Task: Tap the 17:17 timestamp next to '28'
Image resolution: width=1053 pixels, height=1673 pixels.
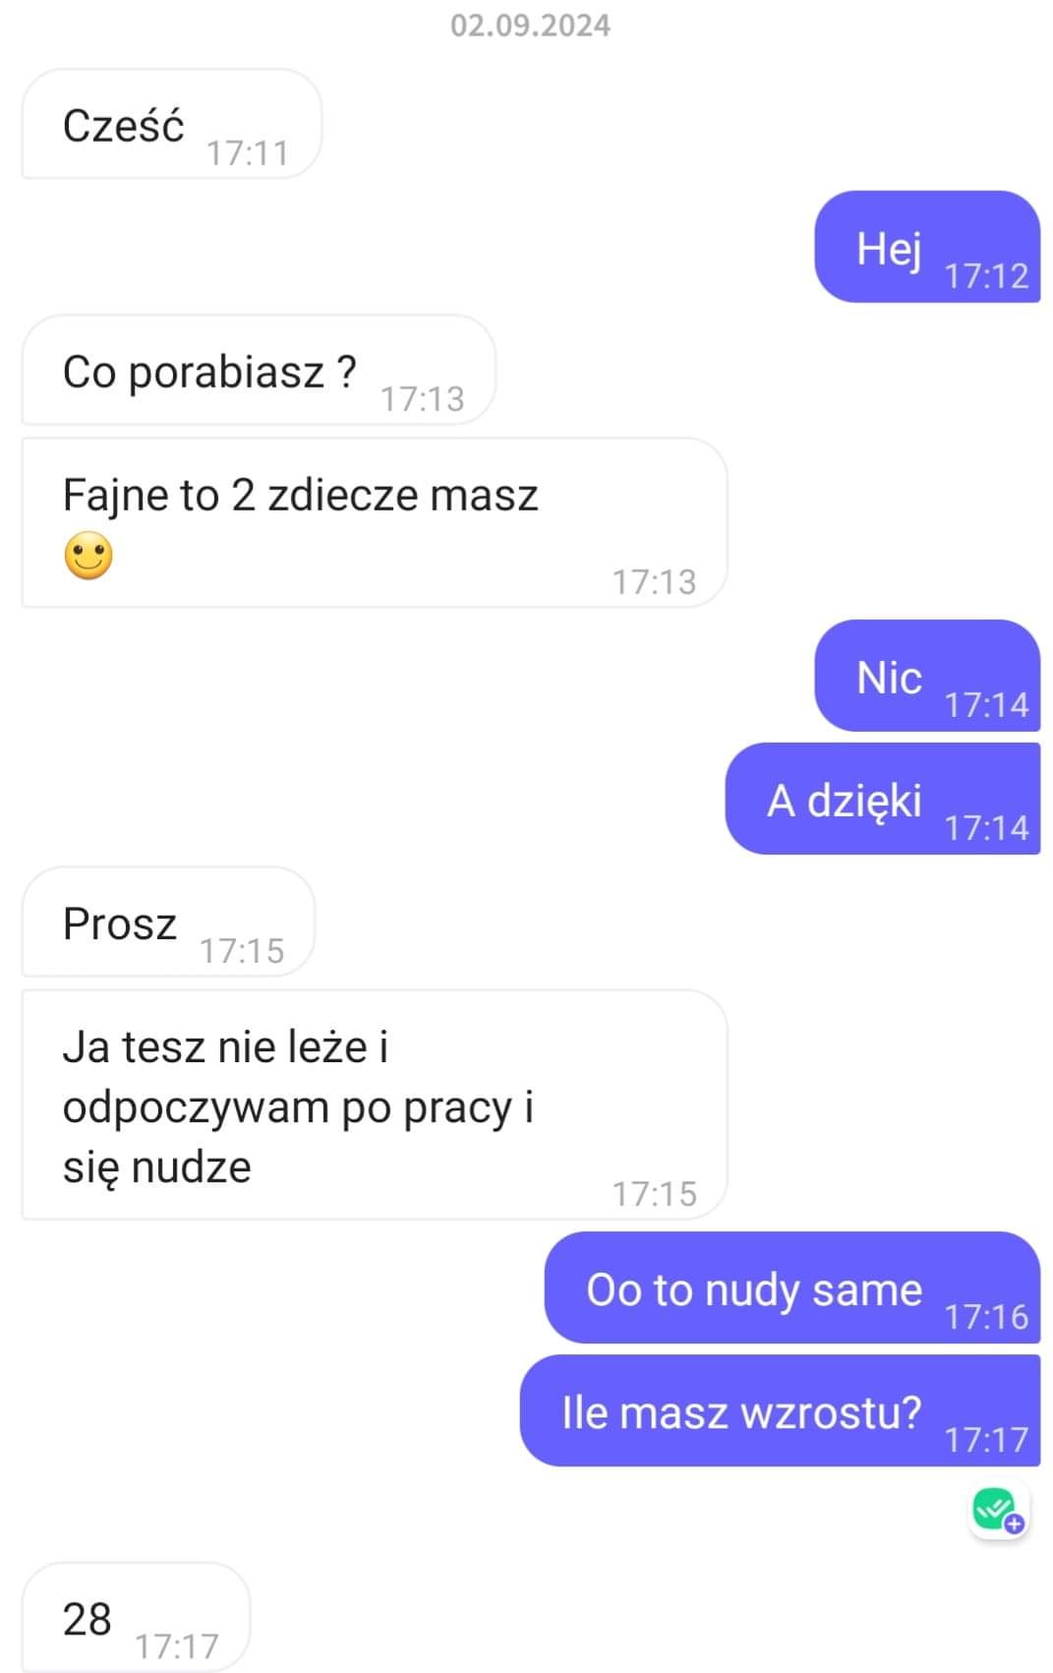Action: (x=177, y=1646)
